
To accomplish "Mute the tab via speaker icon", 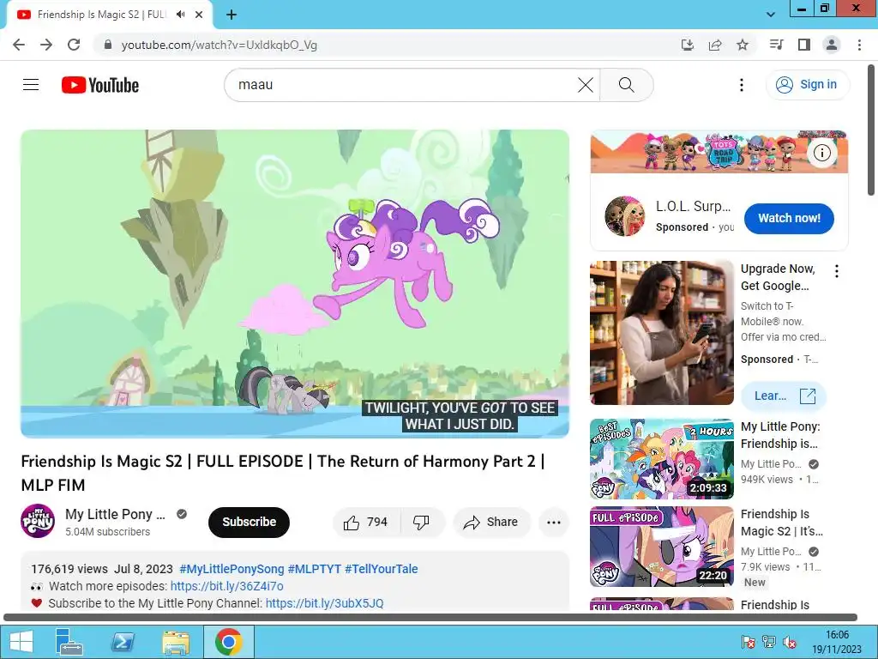I will (x=180, y=15).
